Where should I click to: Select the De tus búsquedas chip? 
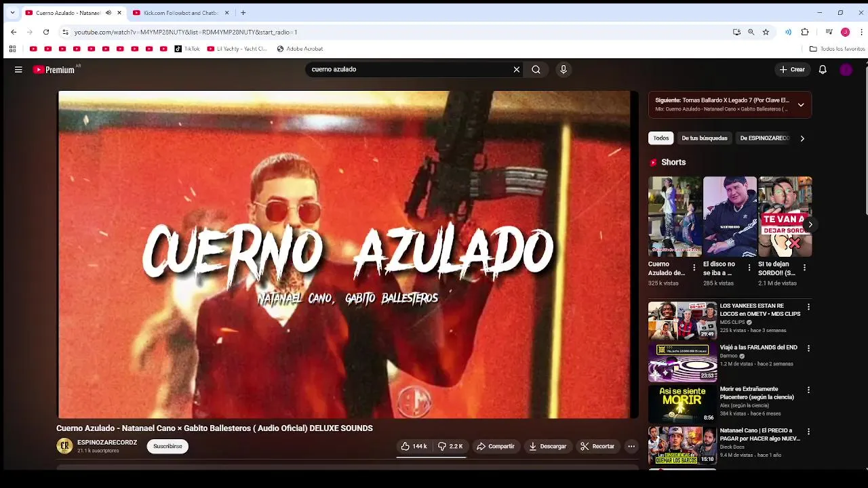click(705, 138)
